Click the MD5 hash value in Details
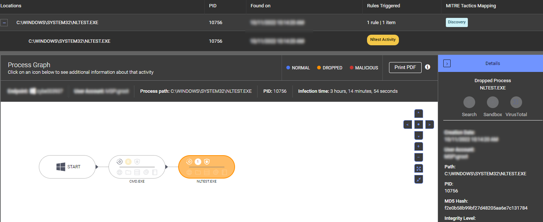Image resolution: width=543 pixels, height=222 pixels. (486, 208)
